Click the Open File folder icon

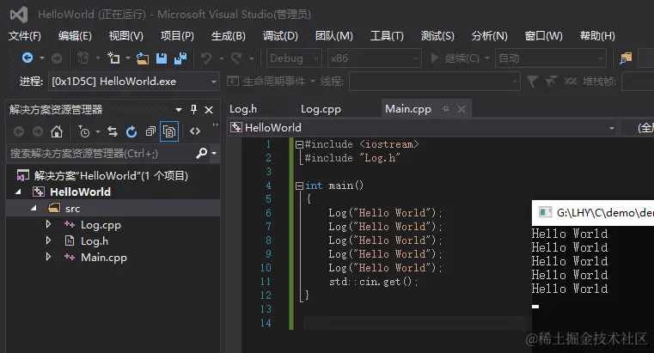click(142, 58)
